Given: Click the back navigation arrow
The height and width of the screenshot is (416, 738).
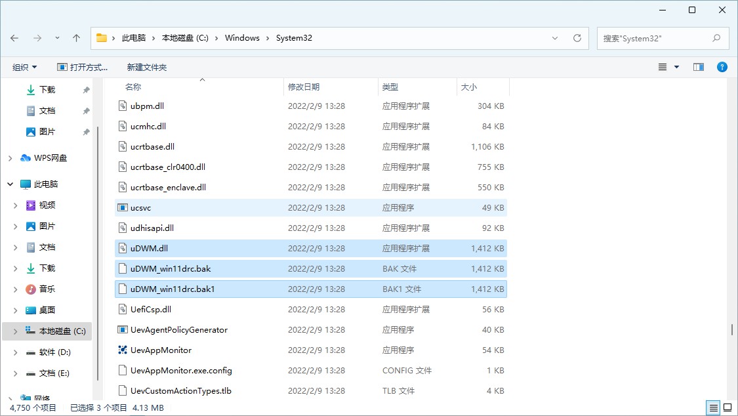Looking at the screenshot, I should pyautogui.click(x=14, y=38).
